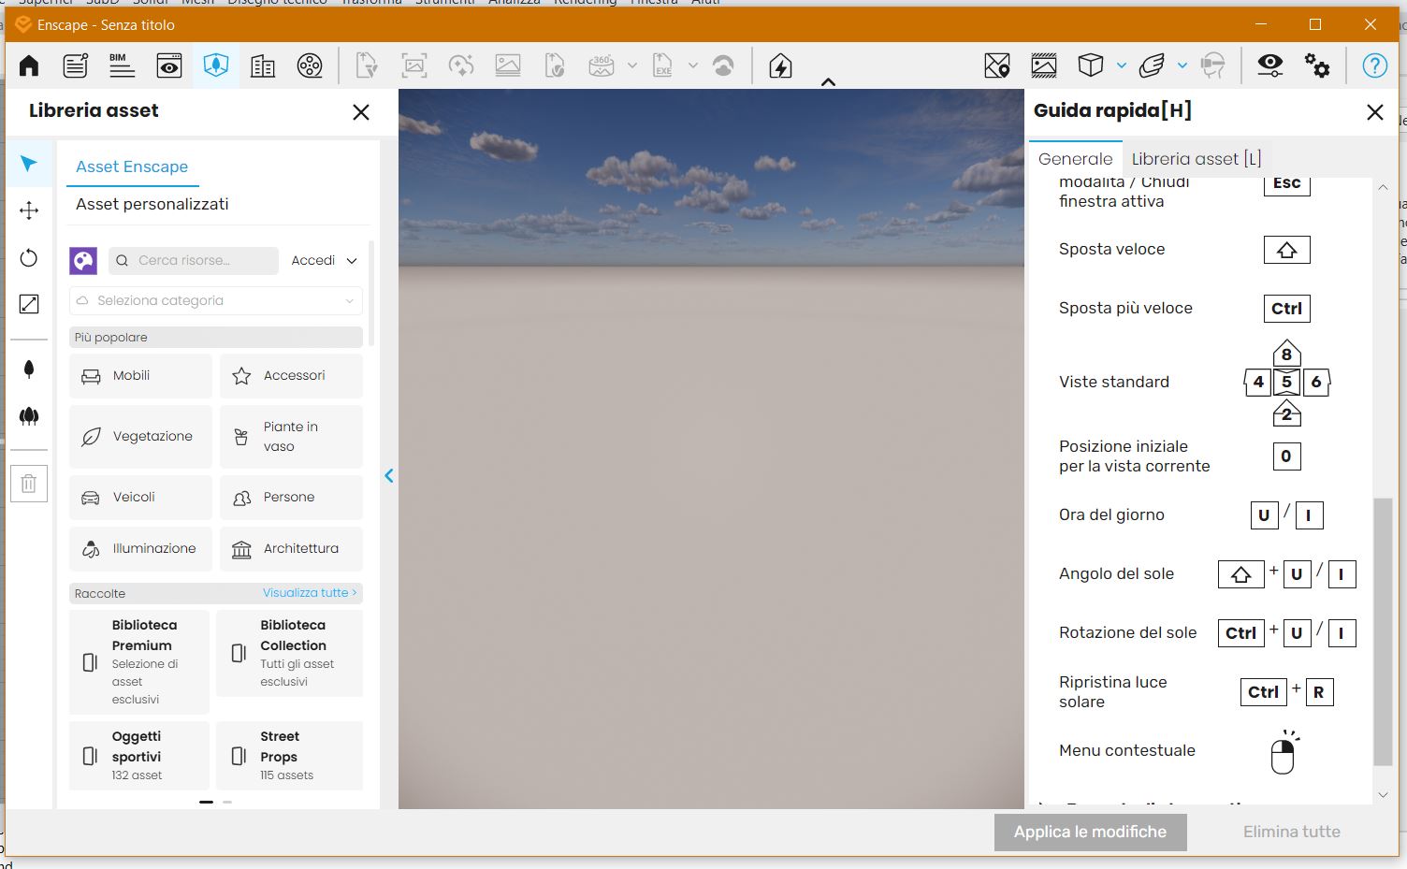
Task: Open the Seleziona categoria dropdown
Action: [x=216, y=301]
